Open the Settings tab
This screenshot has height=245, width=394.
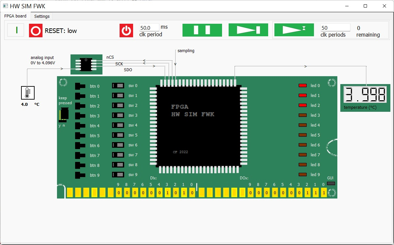coord(42,16)
